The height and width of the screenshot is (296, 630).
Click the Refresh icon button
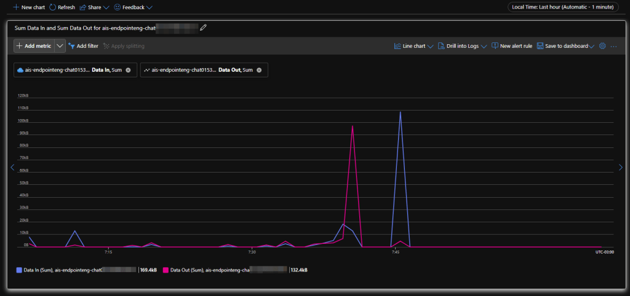pos(52,7)
